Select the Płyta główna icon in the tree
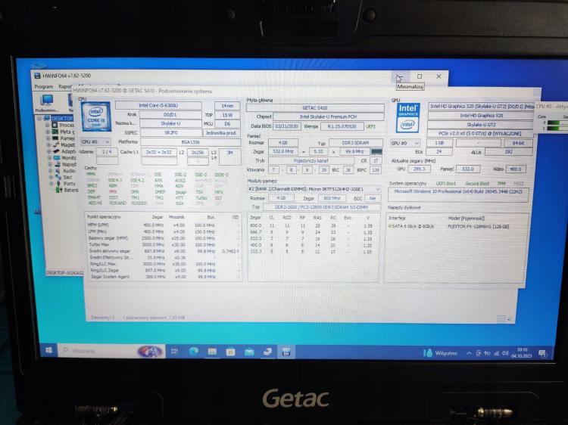 click(x=55, y=132)
